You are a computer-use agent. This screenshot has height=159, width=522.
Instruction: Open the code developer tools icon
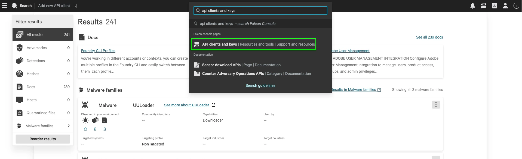495,6
